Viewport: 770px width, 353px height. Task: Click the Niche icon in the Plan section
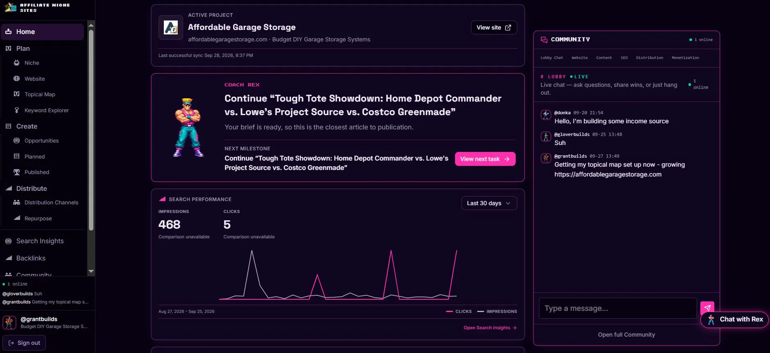tap(16, 63)
